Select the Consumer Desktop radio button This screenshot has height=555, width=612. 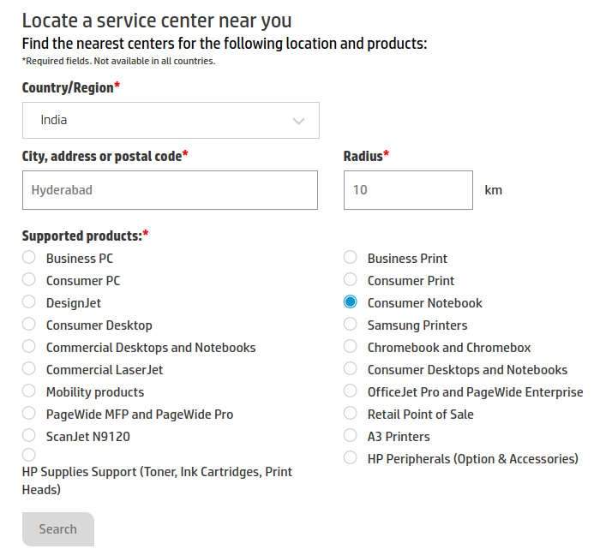pos(29,325)
